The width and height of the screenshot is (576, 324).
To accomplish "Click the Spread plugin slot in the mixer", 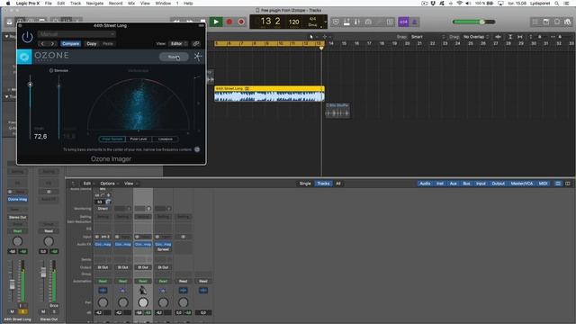I will (x=163, y=249).
